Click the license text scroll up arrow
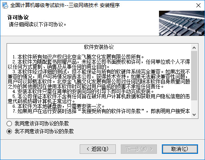Image resolution: width=205 pixels, height=160 pixels. [194, 48]
